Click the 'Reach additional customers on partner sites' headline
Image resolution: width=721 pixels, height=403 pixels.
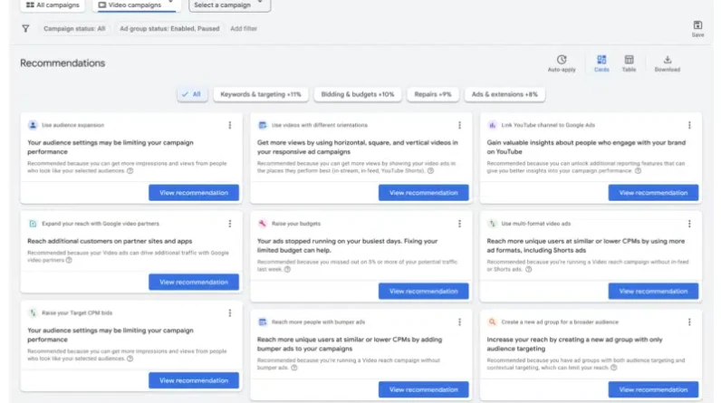click(x=110, y=241)
